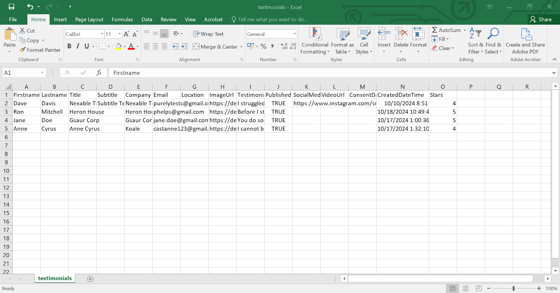Click Increase Font Size icon

(126, 34)
